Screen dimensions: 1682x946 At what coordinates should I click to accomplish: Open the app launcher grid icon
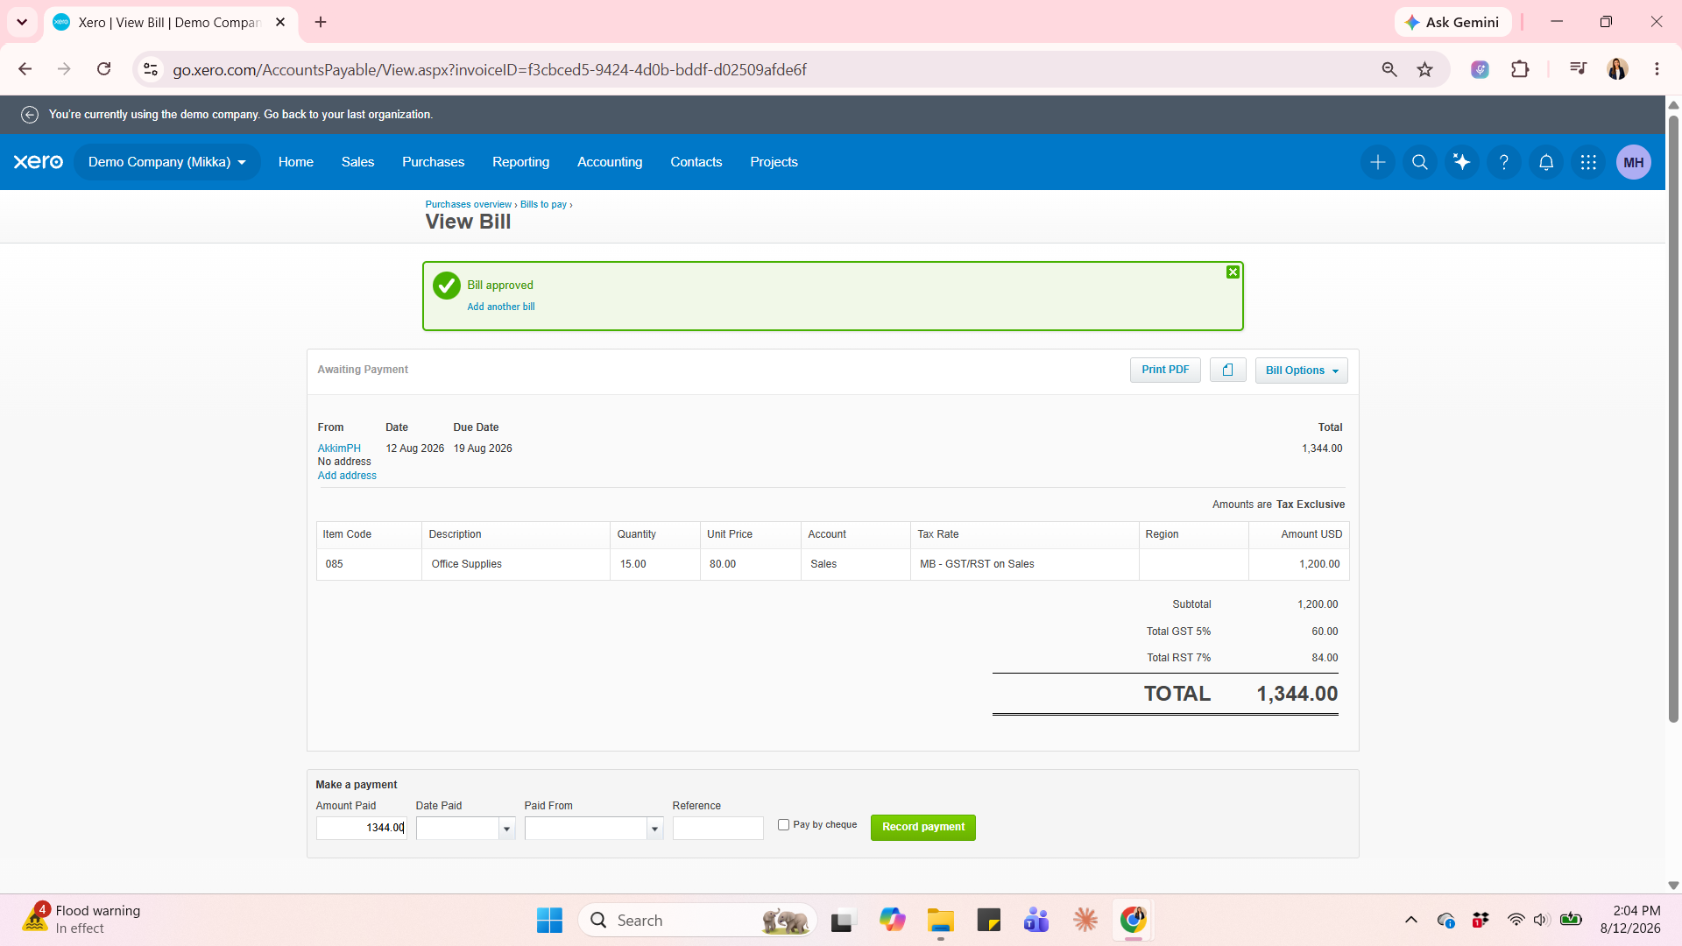pyautogui.click(x=1588, y=162)
